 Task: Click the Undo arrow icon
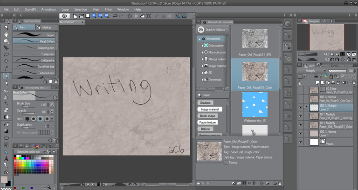point(115,16)
